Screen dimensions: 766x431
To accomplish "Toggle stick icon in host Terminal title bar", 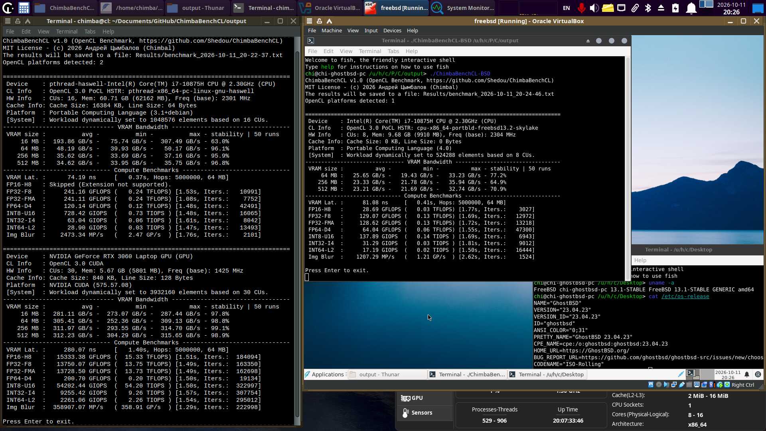I will click(x=18, y=21).
